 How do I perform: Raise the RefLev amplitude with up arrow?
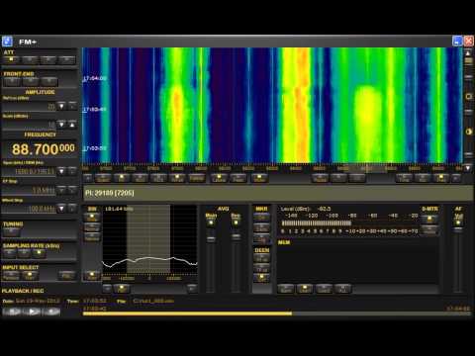[x=72, y=106]
